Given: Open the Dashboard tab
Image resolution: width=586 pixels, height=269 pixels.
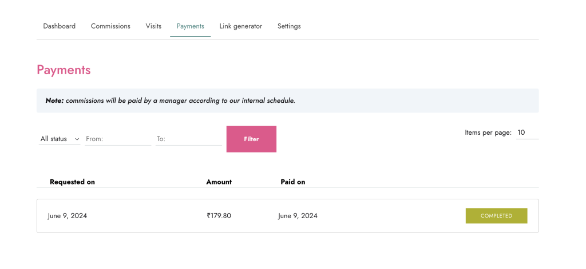Looking at the screenshot, I should coord(59,26).
